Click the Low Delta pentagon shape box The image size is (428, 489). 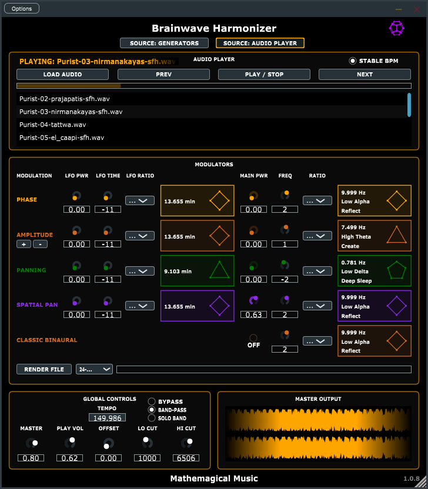(x=374, y=271)
